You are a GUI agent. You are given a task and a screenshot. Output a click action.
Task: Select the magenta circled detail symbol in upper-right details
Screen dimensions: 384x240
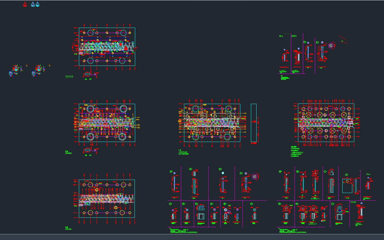click(331, 46)
